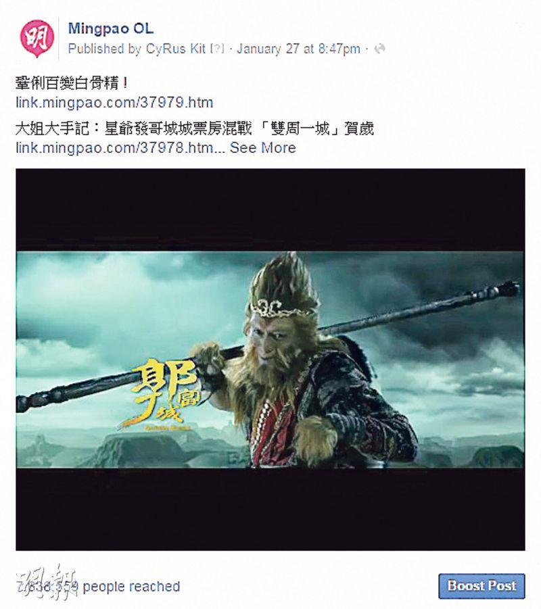Open publisher CyRus Kit's profile
Screen dimensions: 541x609
[x=176, y=49]
